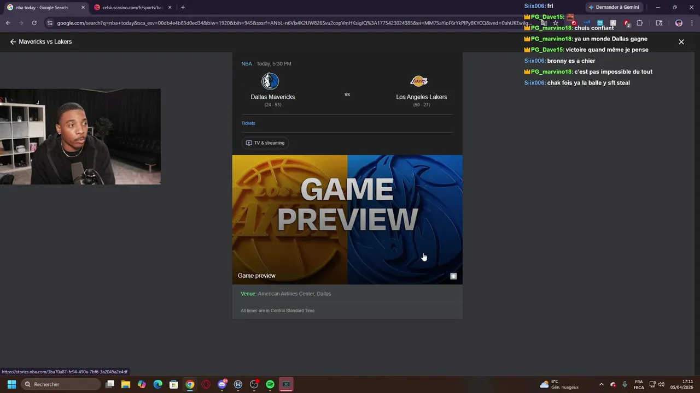
Task: Open Chrome three-dot menu
Action: 692,23
